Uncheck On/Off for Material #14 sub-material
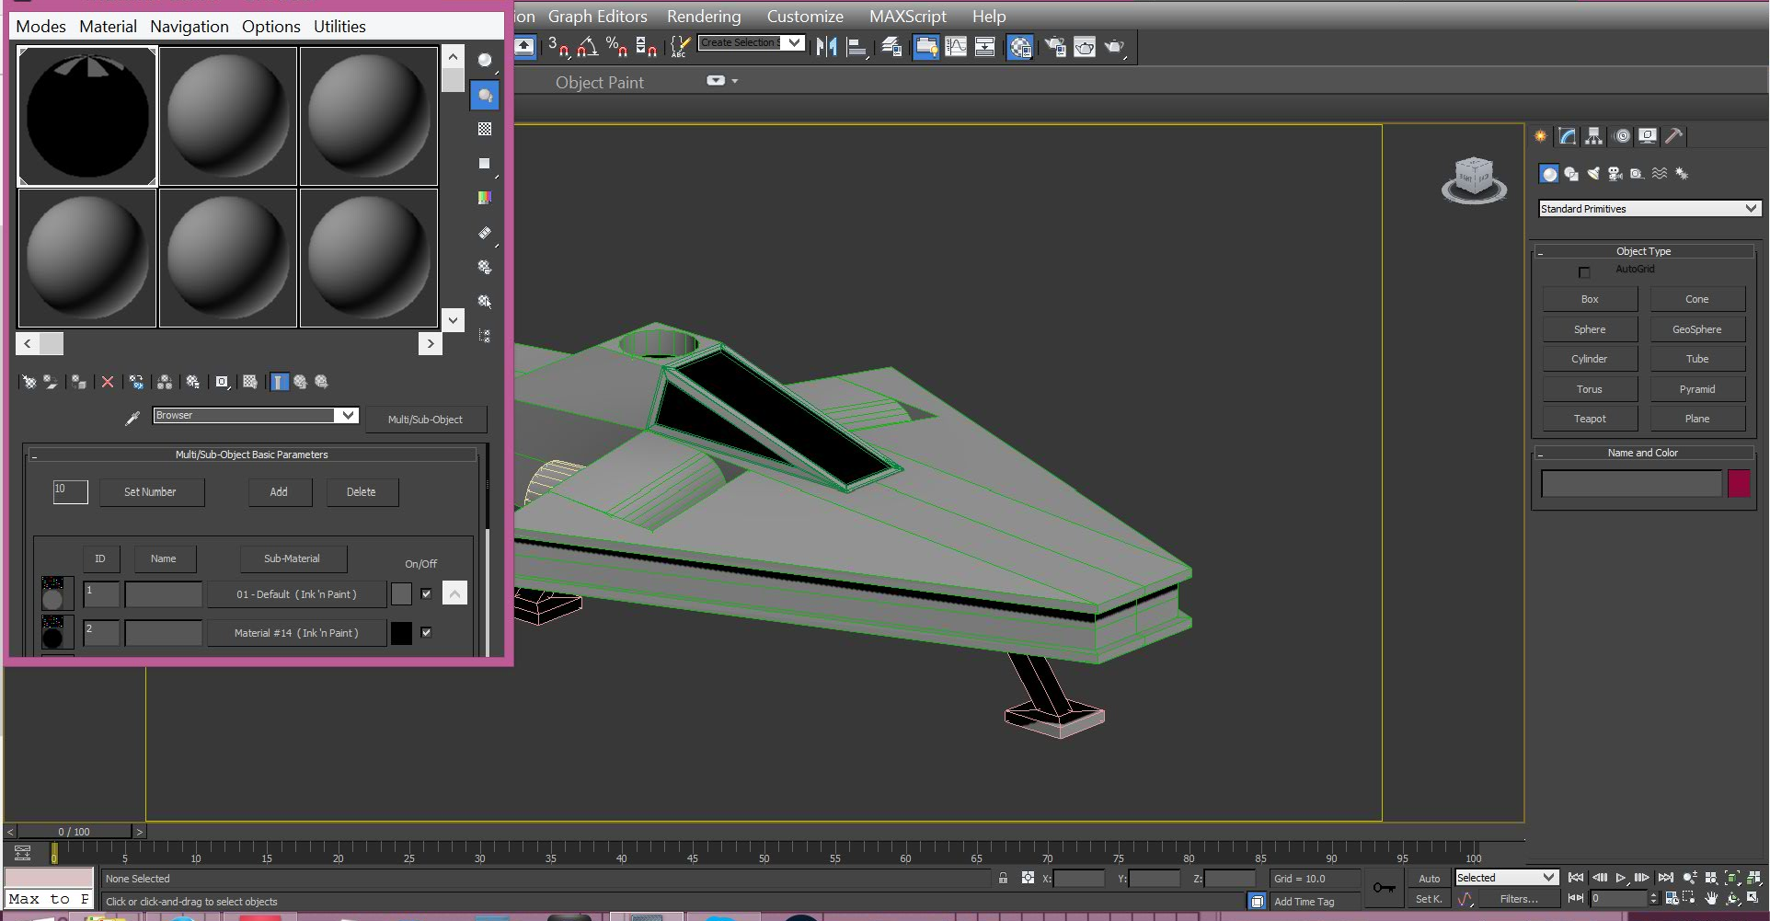This screenshot has width=1770, height=921. click(x=426, y=632)
